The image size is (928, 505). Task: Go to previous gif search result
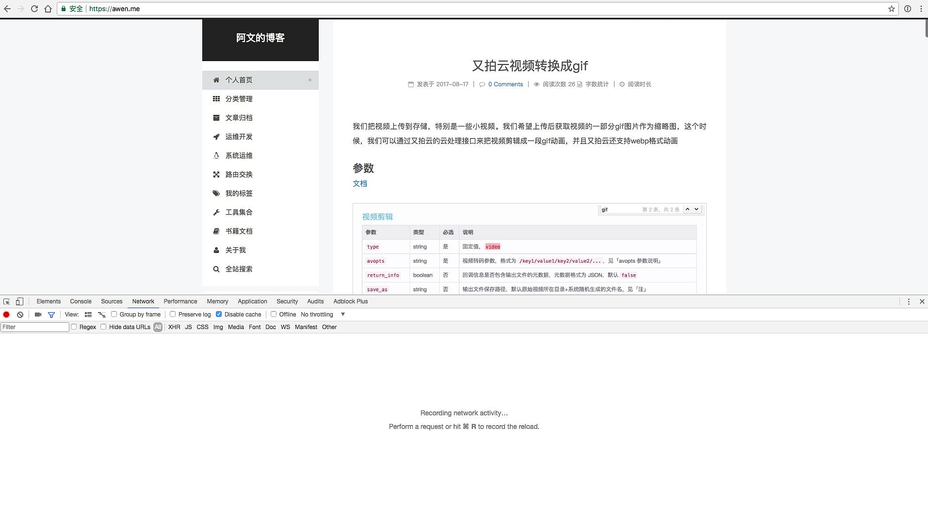click(687, 209)
